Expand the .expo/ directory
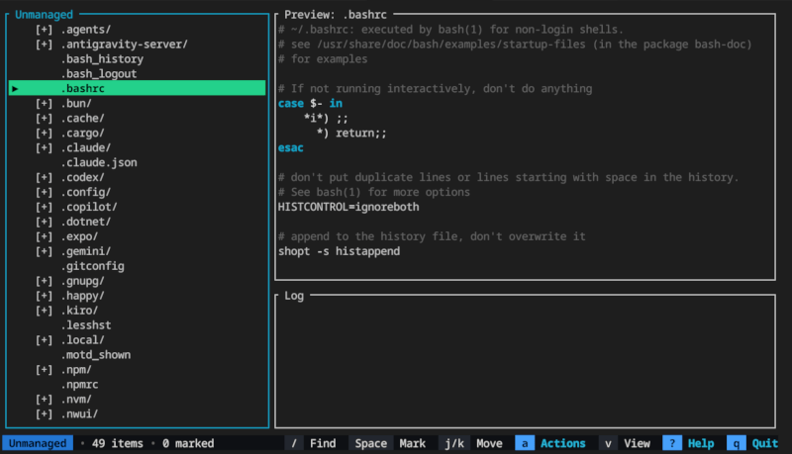Screen dimensions: 792x454 tap(44, 236)
